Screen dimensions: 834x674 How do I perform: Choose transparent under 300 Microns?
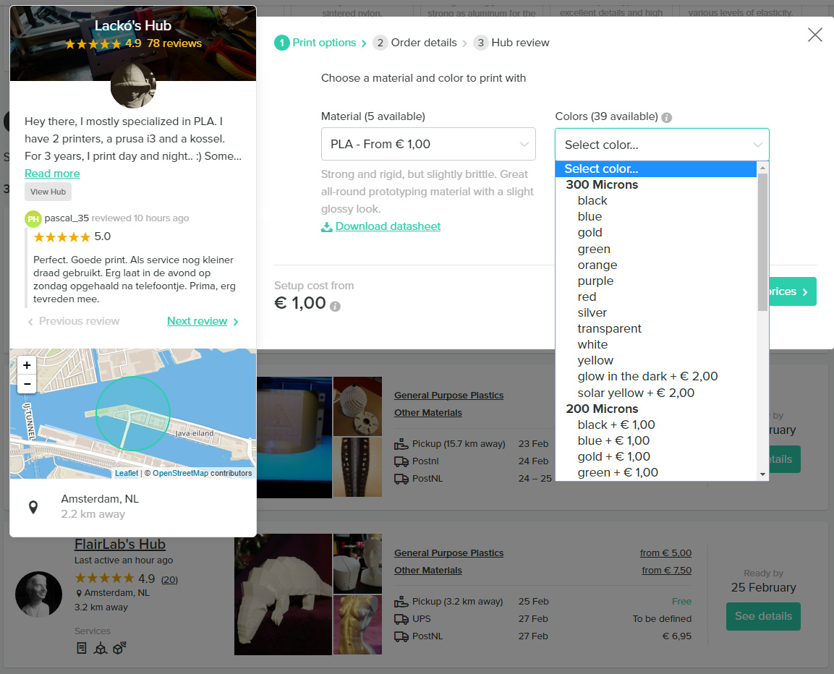pyautogui.click(x=609, y=328)
